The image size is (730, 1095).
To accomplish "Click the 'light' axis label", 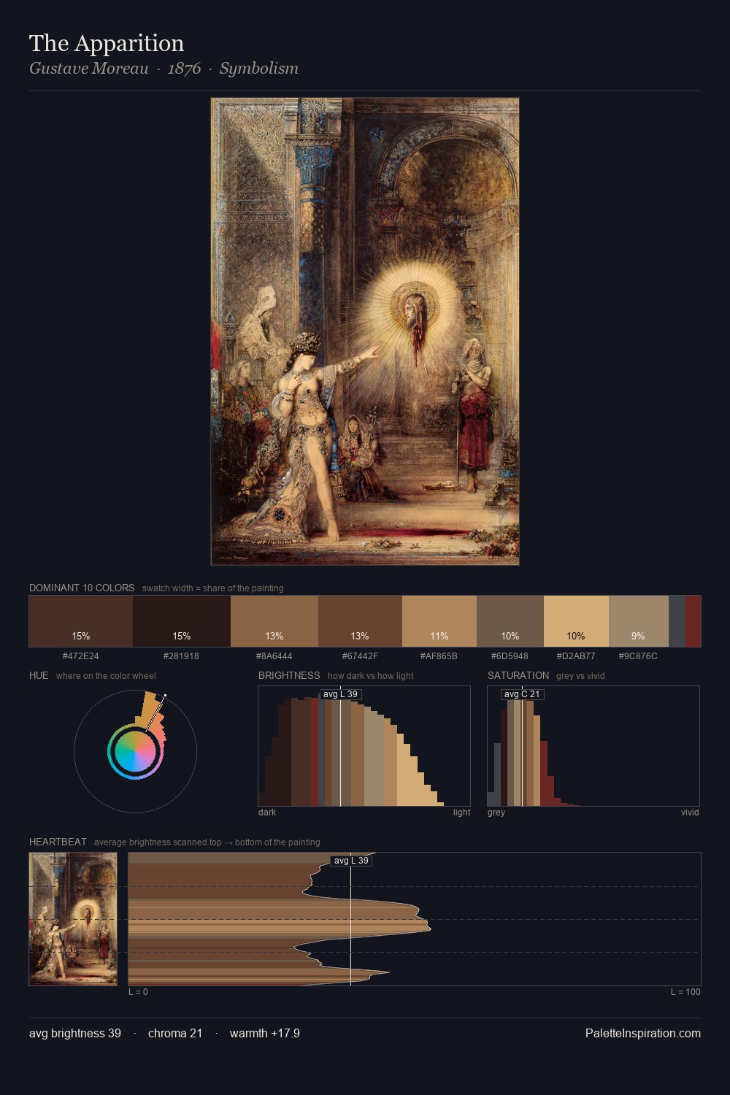I will coord(461,812).
